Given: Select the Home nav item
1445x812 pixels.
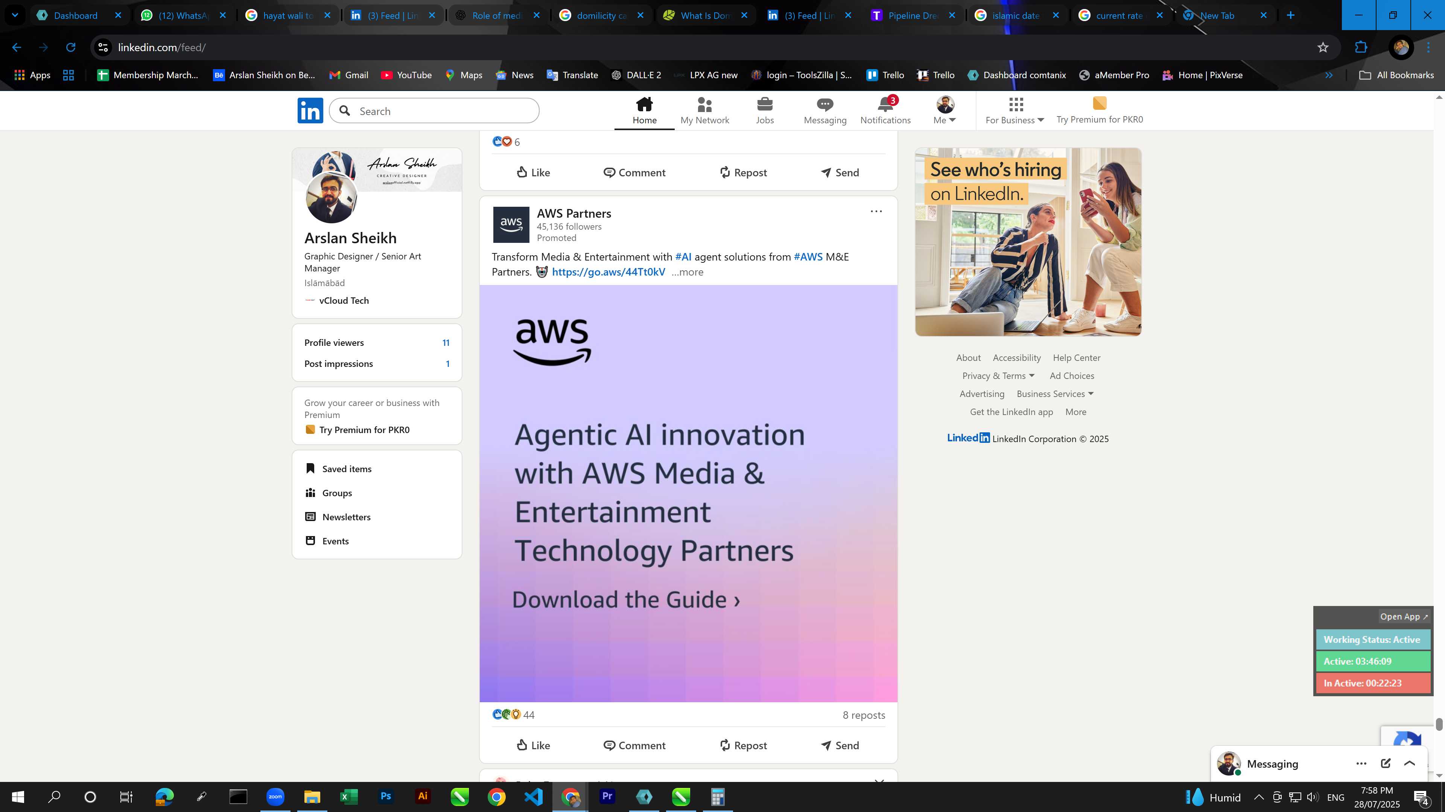Looking at the screenshot, I should click(x=645, y=111).
